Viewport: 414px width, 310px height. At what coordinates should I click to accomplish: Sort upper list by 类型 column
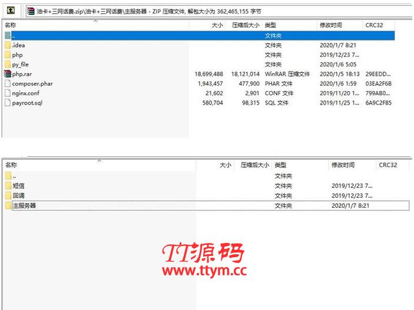270,25
